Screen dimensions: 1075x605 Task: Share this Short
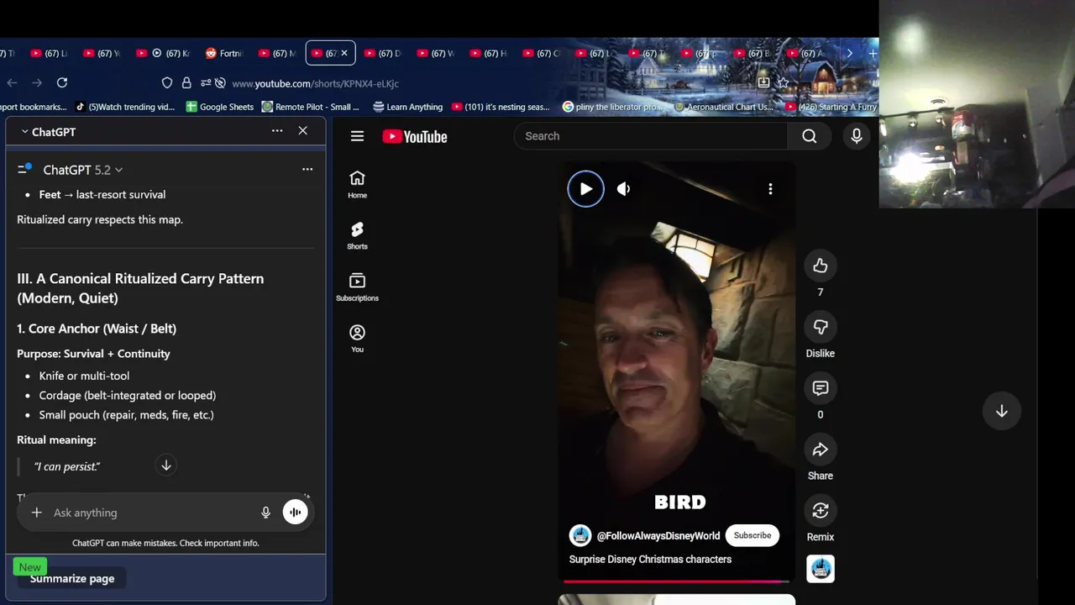click(x=821, y=450)
